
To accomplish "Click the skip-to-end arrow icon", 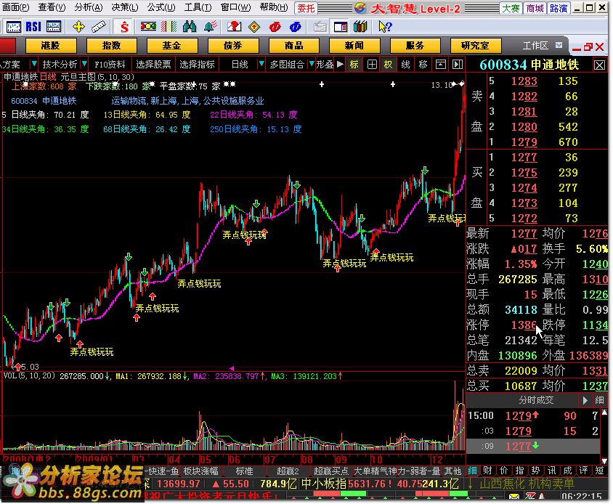I will [457, 64].
